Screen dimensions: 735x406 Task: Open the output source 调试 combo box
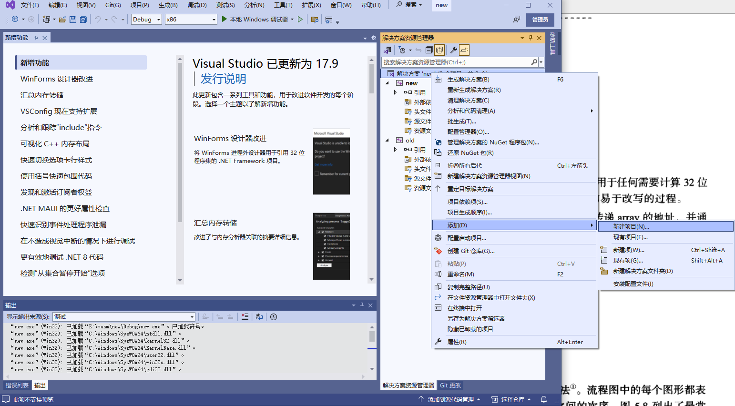(124, 317)
